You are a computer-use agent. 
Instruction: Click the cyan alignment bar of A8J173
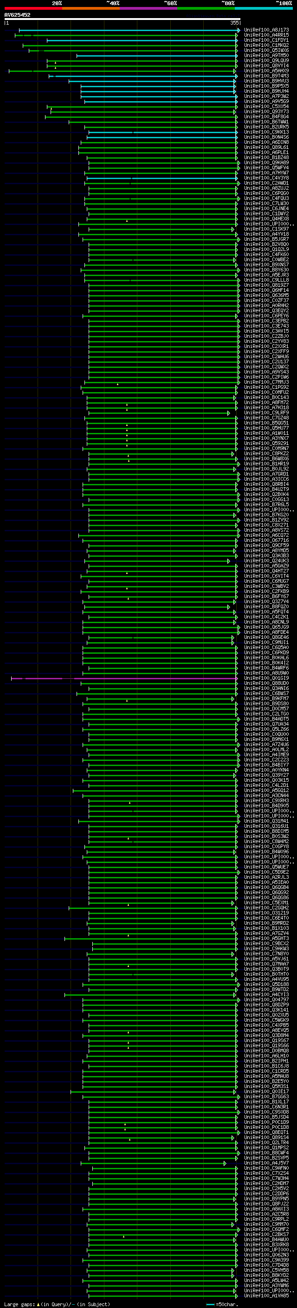click(x=129, y=30)
